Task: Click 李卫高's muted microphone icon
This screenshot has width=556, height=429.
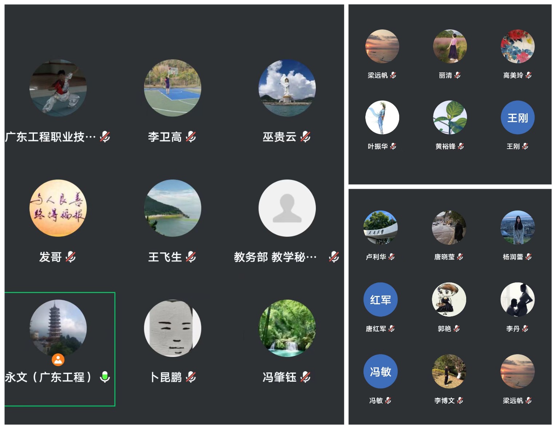Action: 191,137
